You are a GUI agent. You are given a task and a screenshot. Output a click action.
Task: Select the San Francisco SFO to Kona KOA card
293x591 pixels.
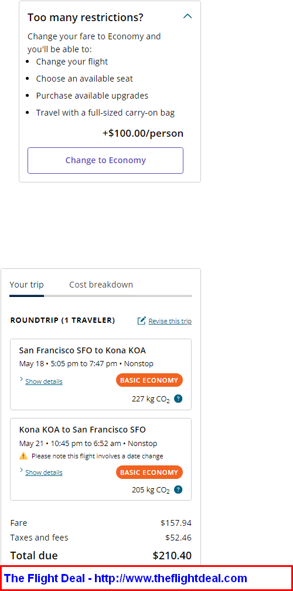click(101, 374)
